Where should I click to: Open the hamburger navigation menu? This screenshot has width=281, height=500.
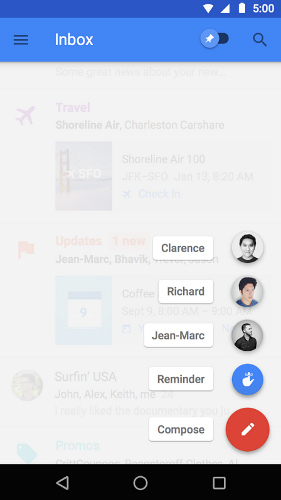(x=21, y=40)
